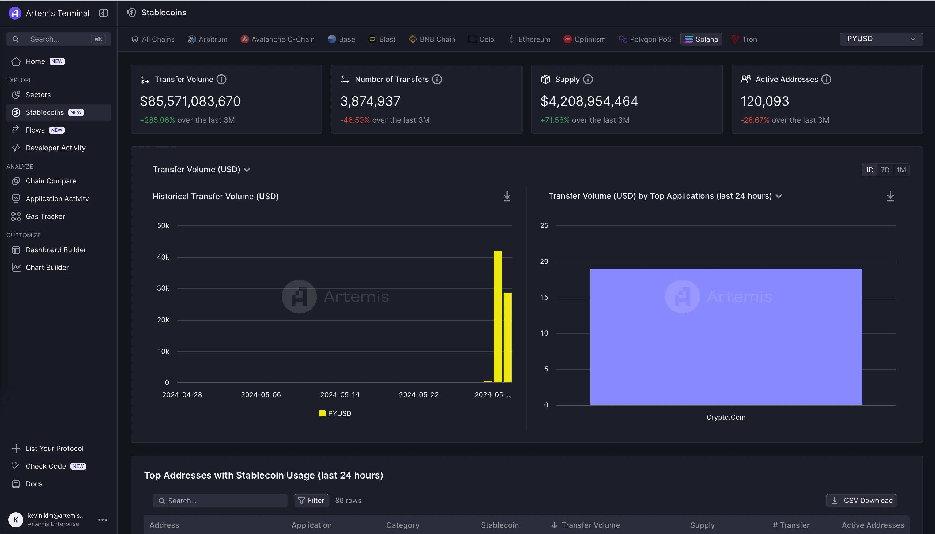Click Stablecoins page header icon
The height and width of the screenshot is (534, 935).
click(x=132, y=13)
